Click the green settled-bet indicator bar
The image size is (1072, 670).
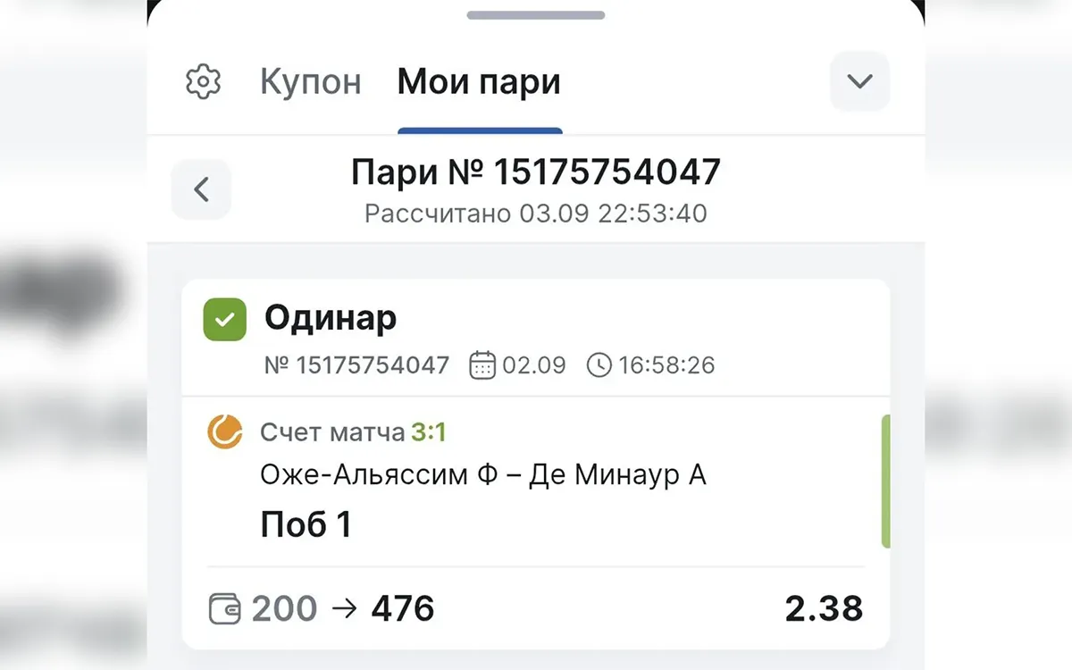pyautogui.click(x=885, y=478)
